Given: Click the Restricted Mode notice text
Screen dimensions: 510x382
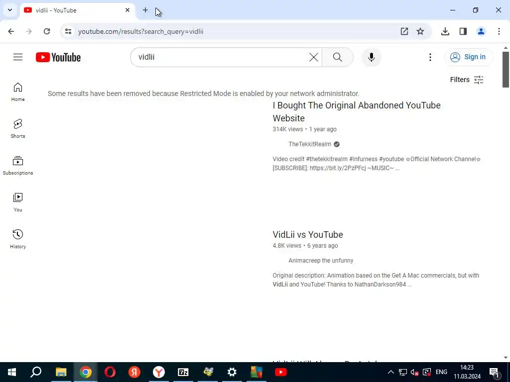Looking at the screenshot, I should pyautogui.click(x=204, y=94).
